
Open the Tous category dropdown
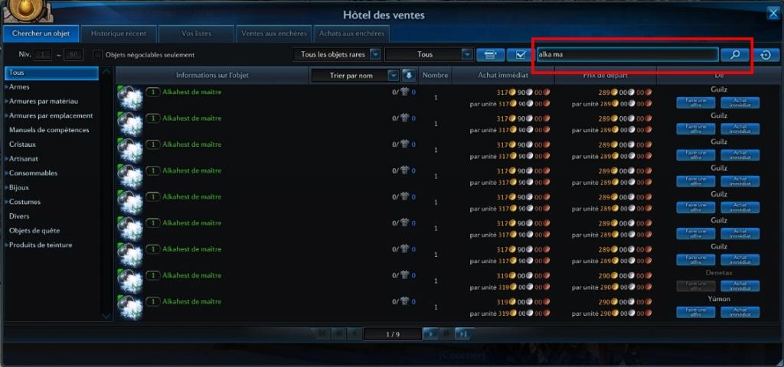tap(429, 54)
